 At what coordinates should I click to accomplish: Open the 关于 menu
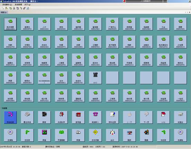[x=27, y=4]
